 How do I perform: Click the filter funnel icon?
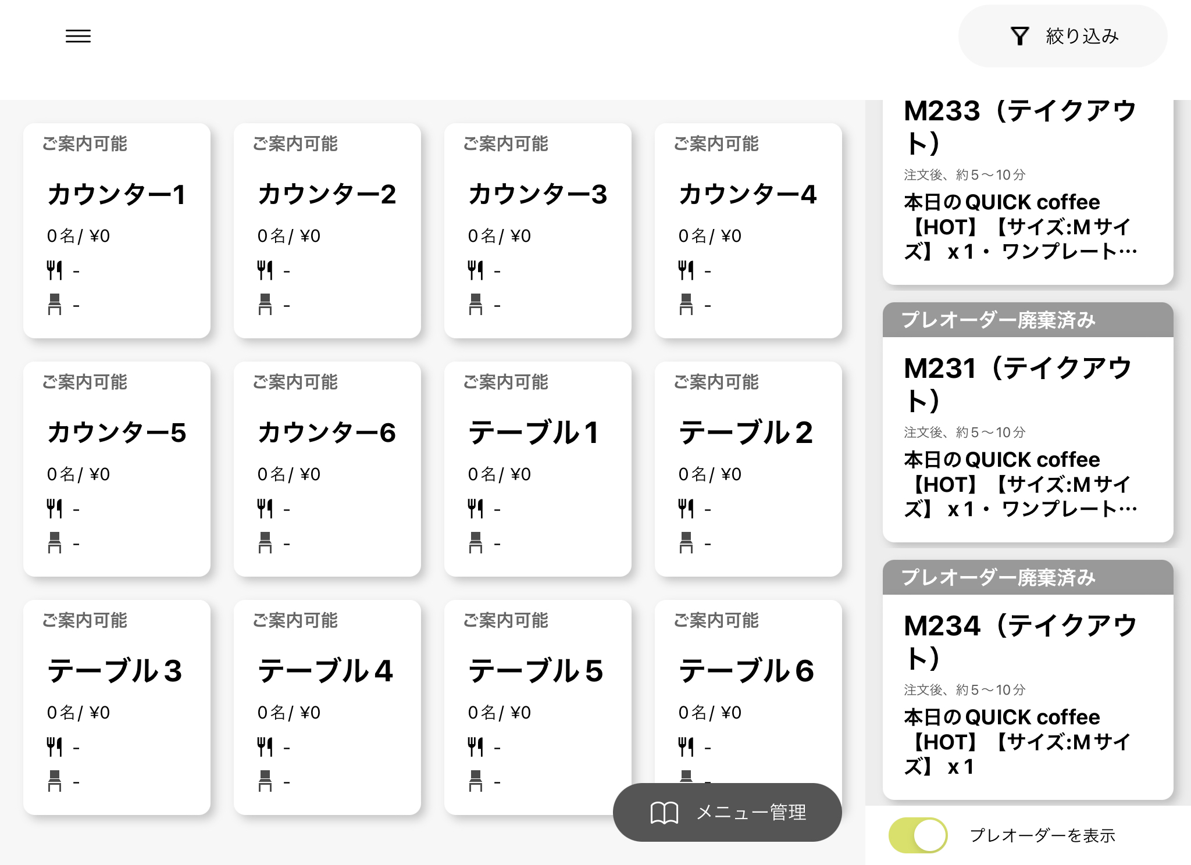1019,36
